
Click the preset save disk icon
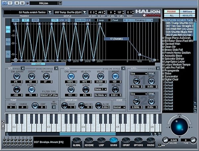click(60, 3)
